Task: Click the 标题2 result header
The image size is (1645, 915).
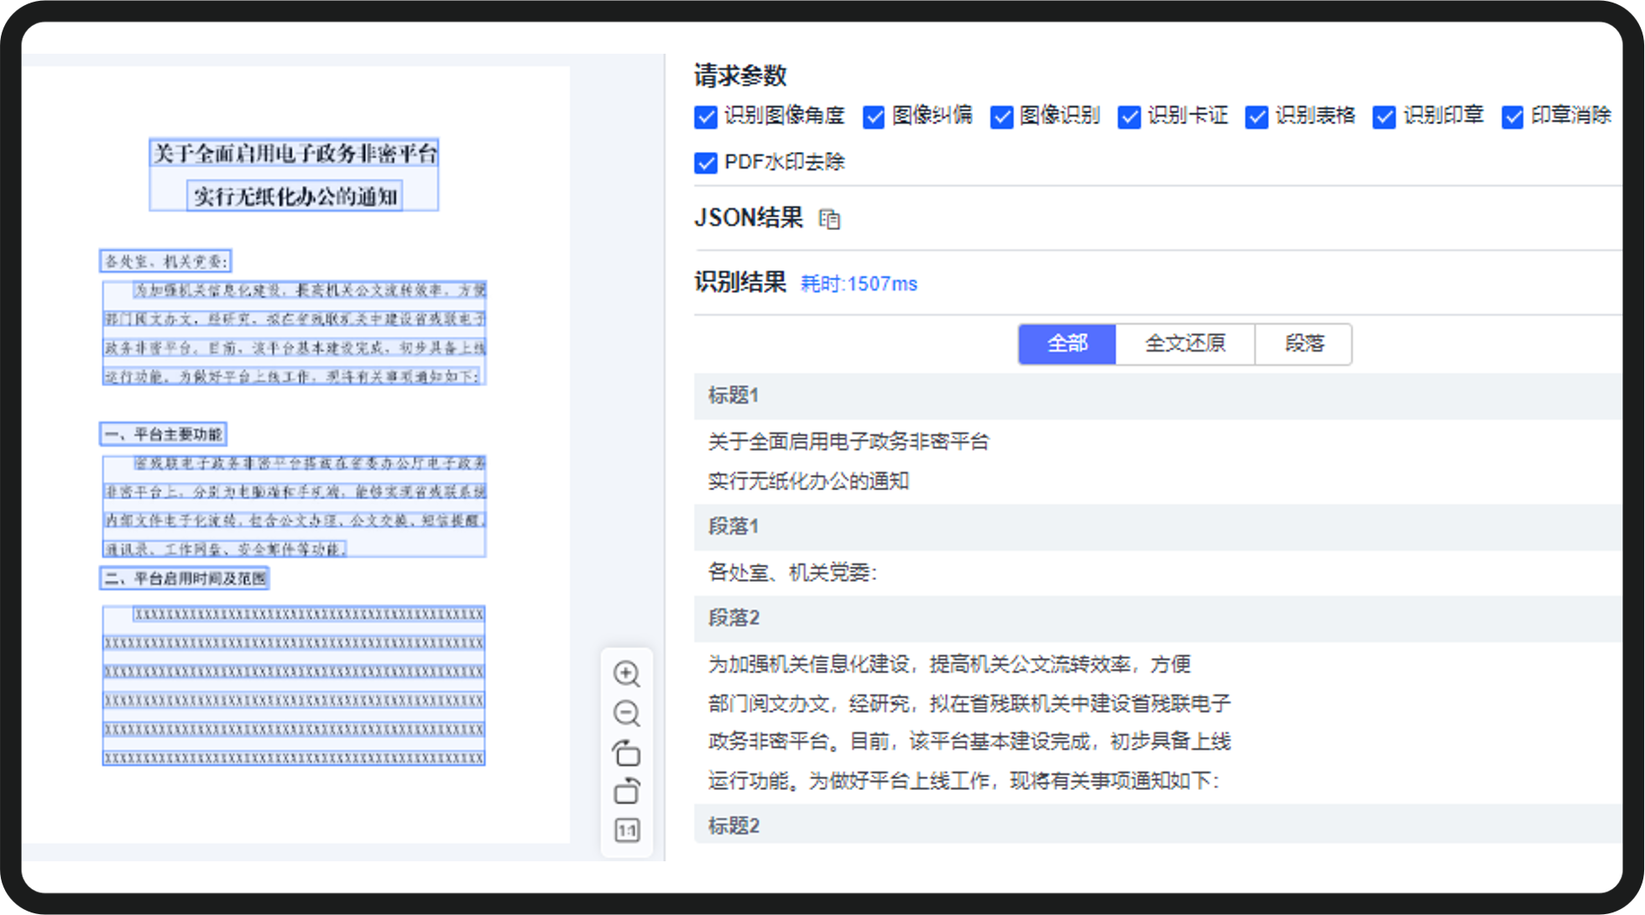Action: click(1158, 826)
